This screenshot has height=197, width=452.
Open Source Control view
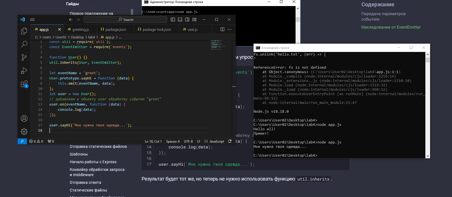24,57
